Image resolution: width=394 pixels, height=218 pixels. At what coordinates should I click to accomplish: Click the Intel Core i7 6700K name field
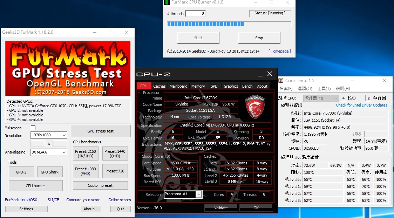click(x=201, y=98)
